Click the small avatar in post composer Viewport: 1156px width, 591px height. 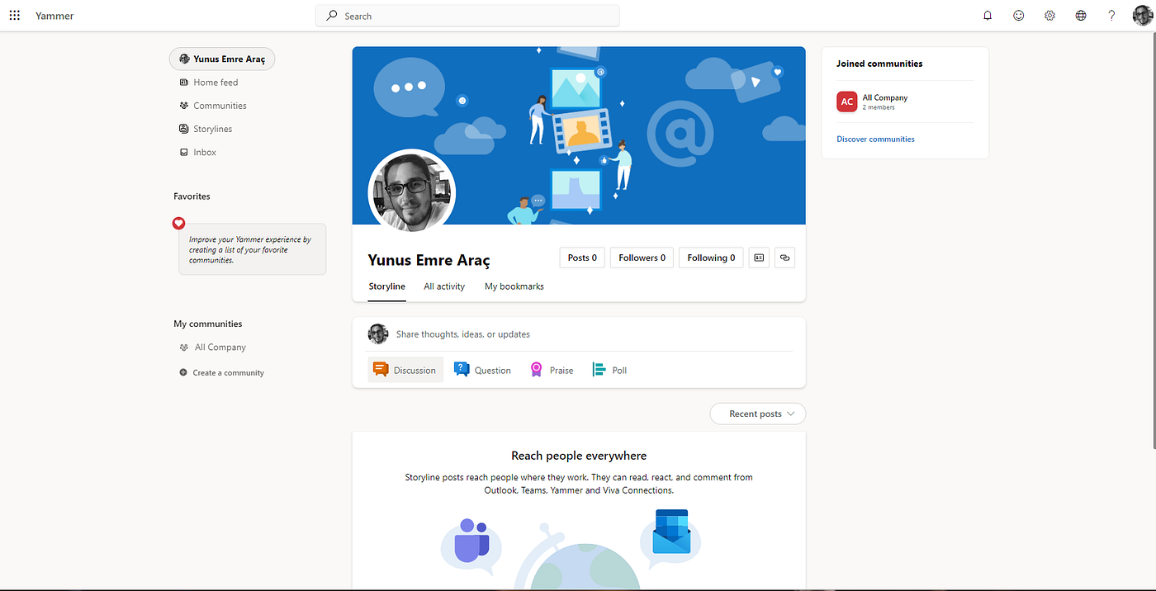[378, 333]
